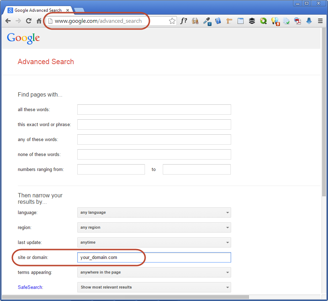Screen dimensions: 328x301
Task: Open the Chrome hamburger menu
Action: click(x=320, y=21)
